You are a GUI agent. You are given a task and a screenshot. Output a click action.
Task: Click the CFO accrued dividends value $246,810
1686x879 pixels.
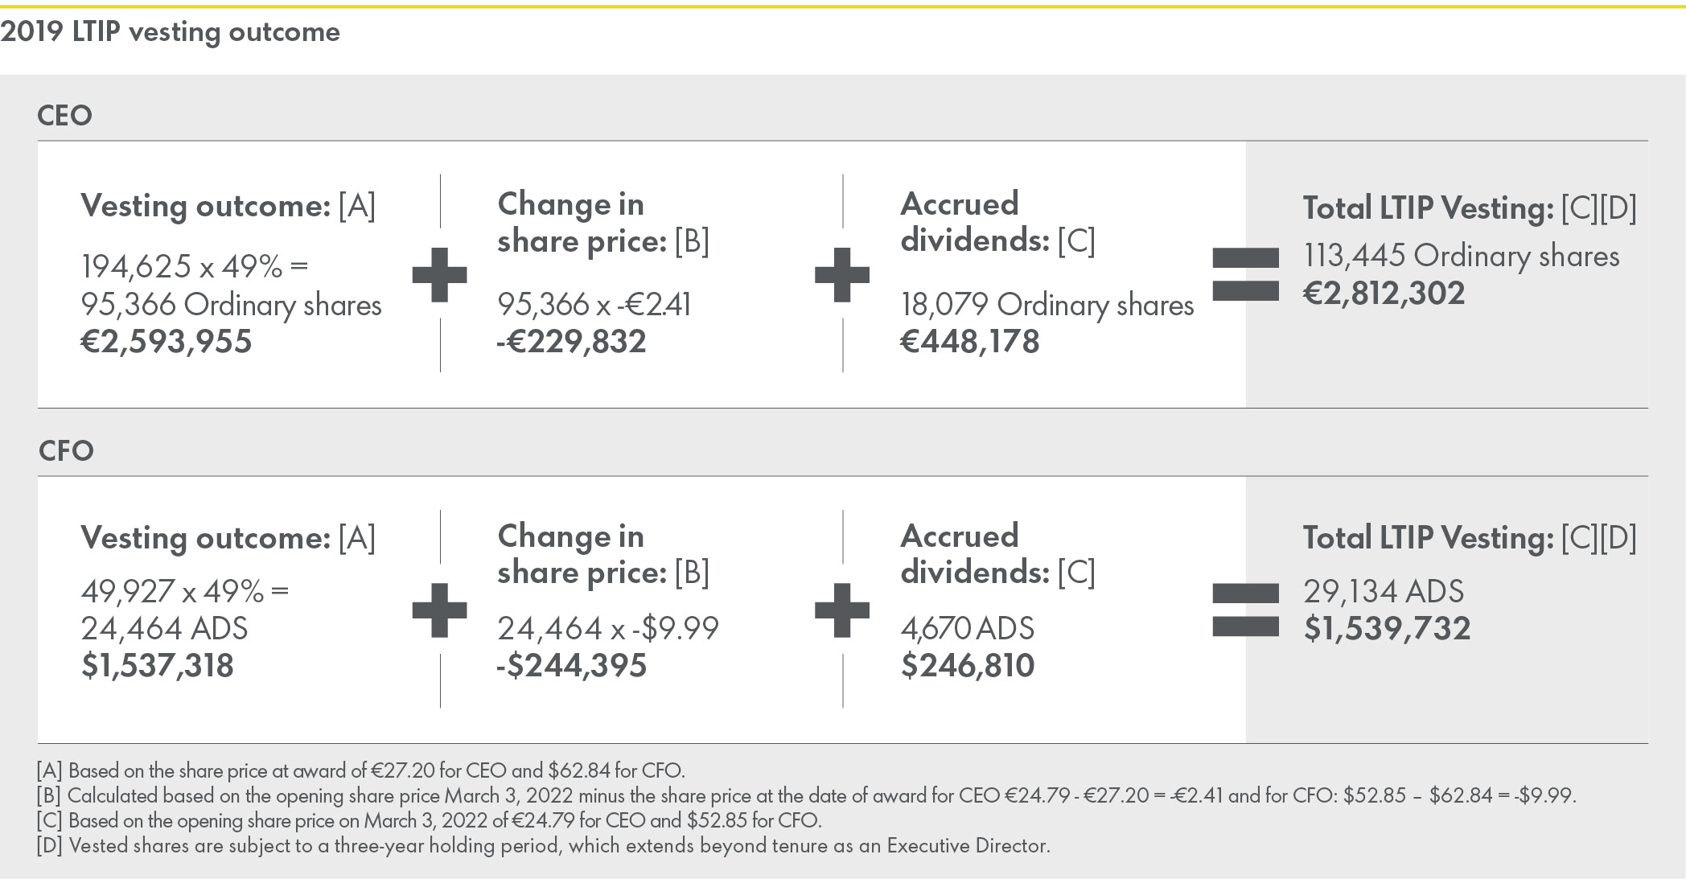[x=968, y=666]
